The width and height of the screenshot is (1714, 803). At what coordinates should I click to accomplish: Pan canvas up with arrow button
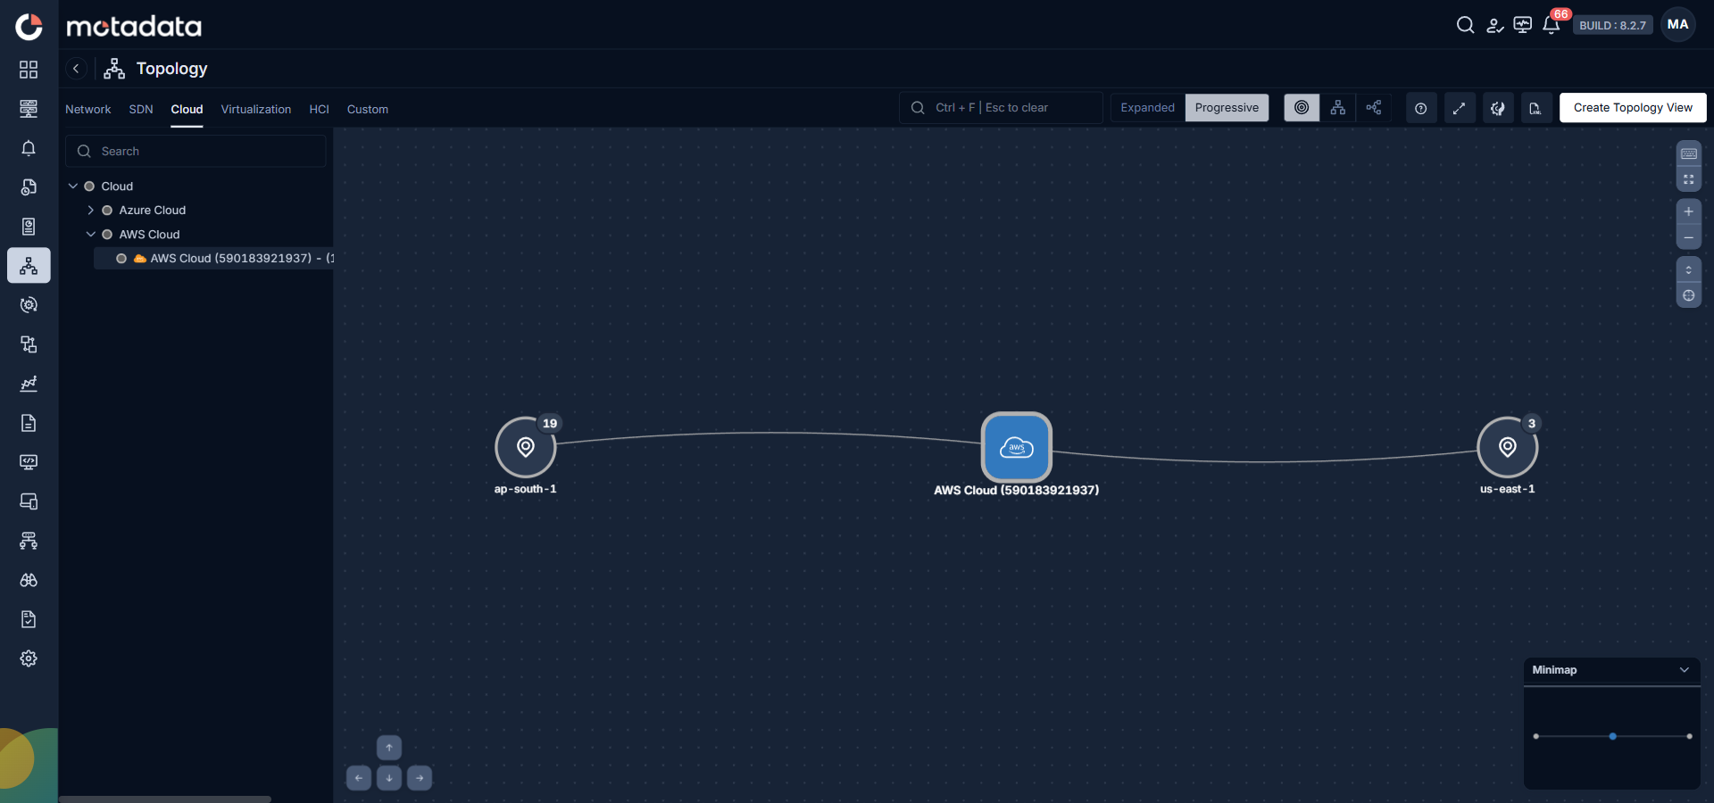pyautogui.click(x=389, y=748)
